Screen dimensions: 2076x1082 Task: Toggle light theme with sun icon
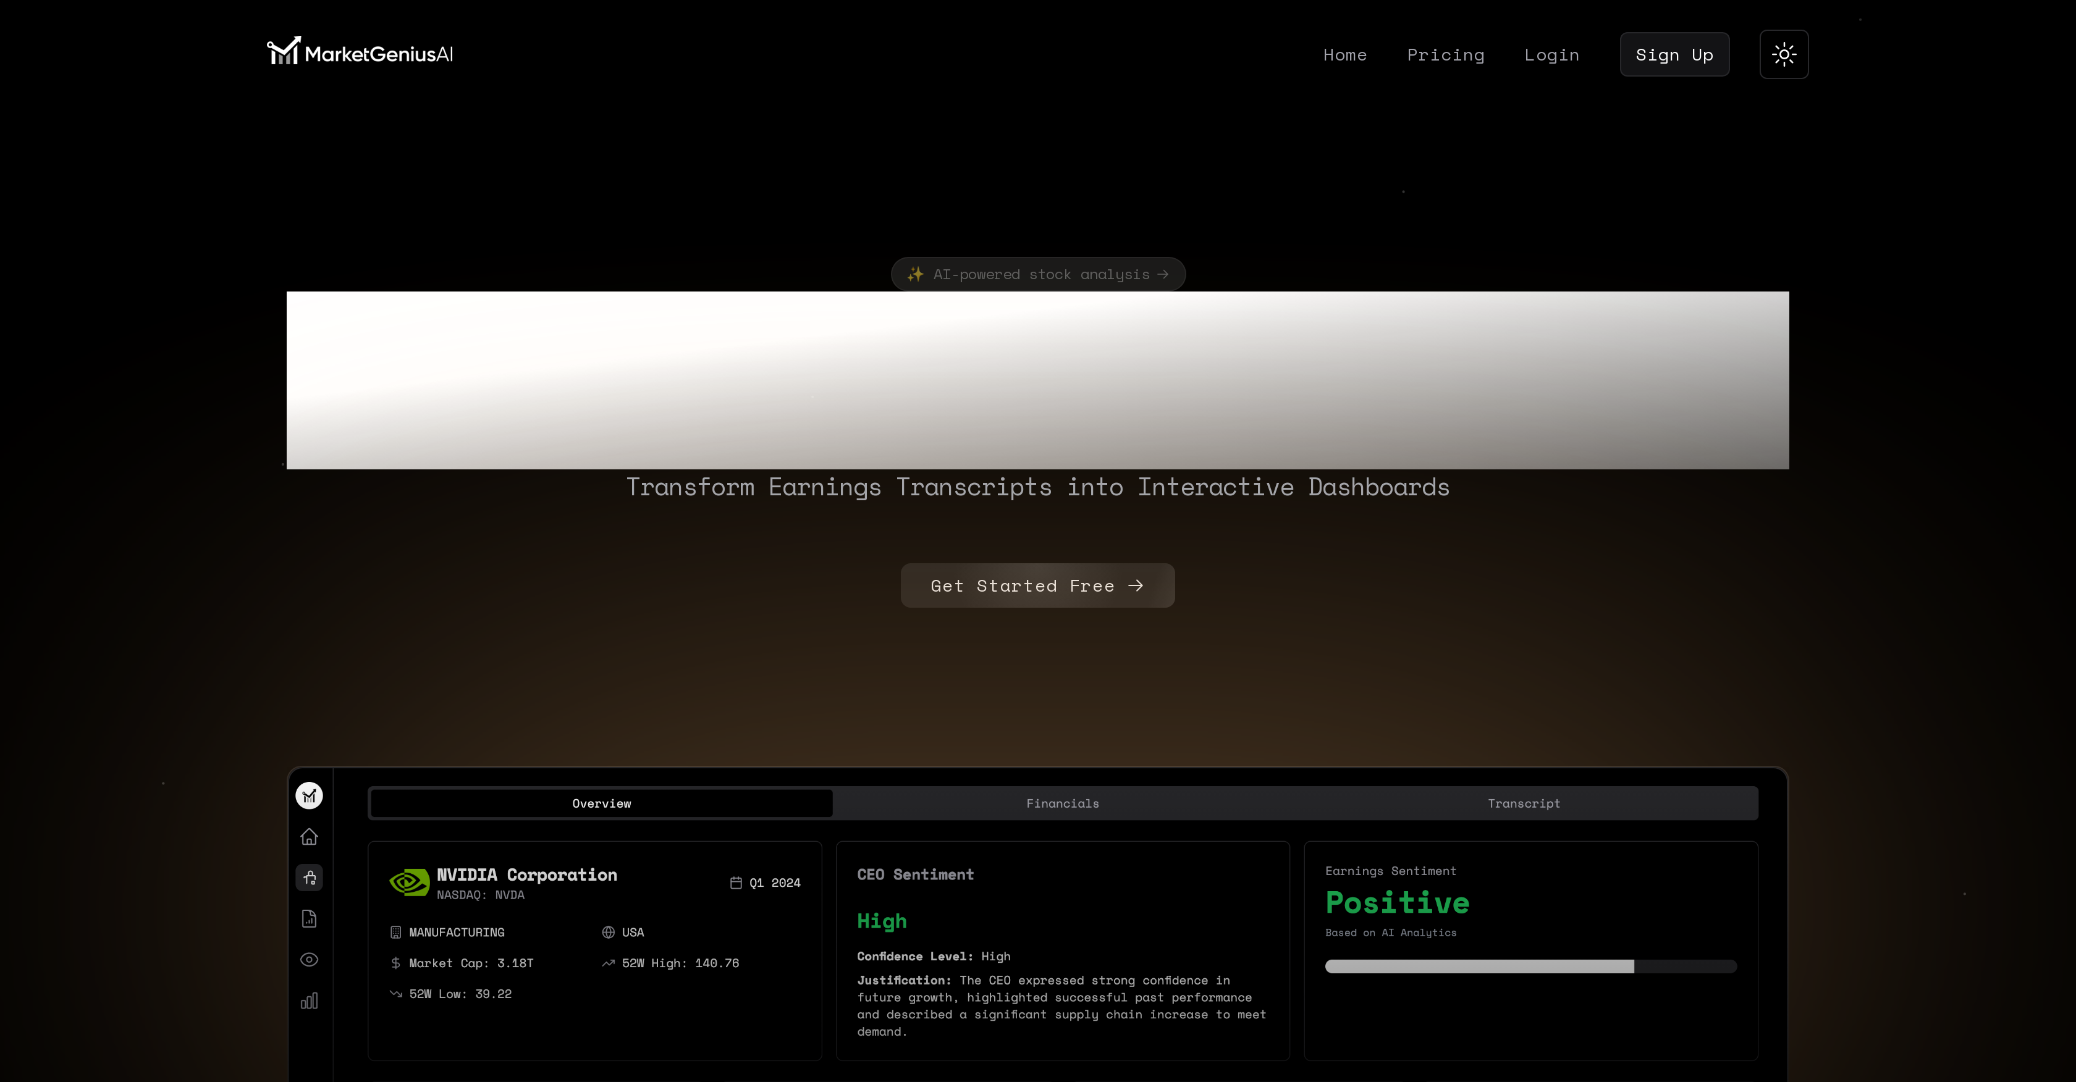point(1784,55)
